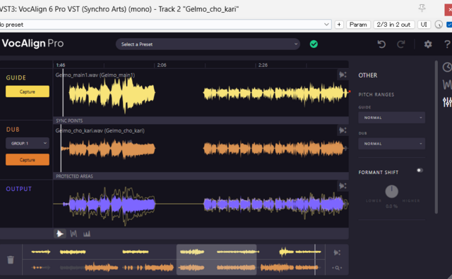Open Dub pitch range NORMAL dropdown
Screen dimensions: 452x279
[x=391, y=144]
